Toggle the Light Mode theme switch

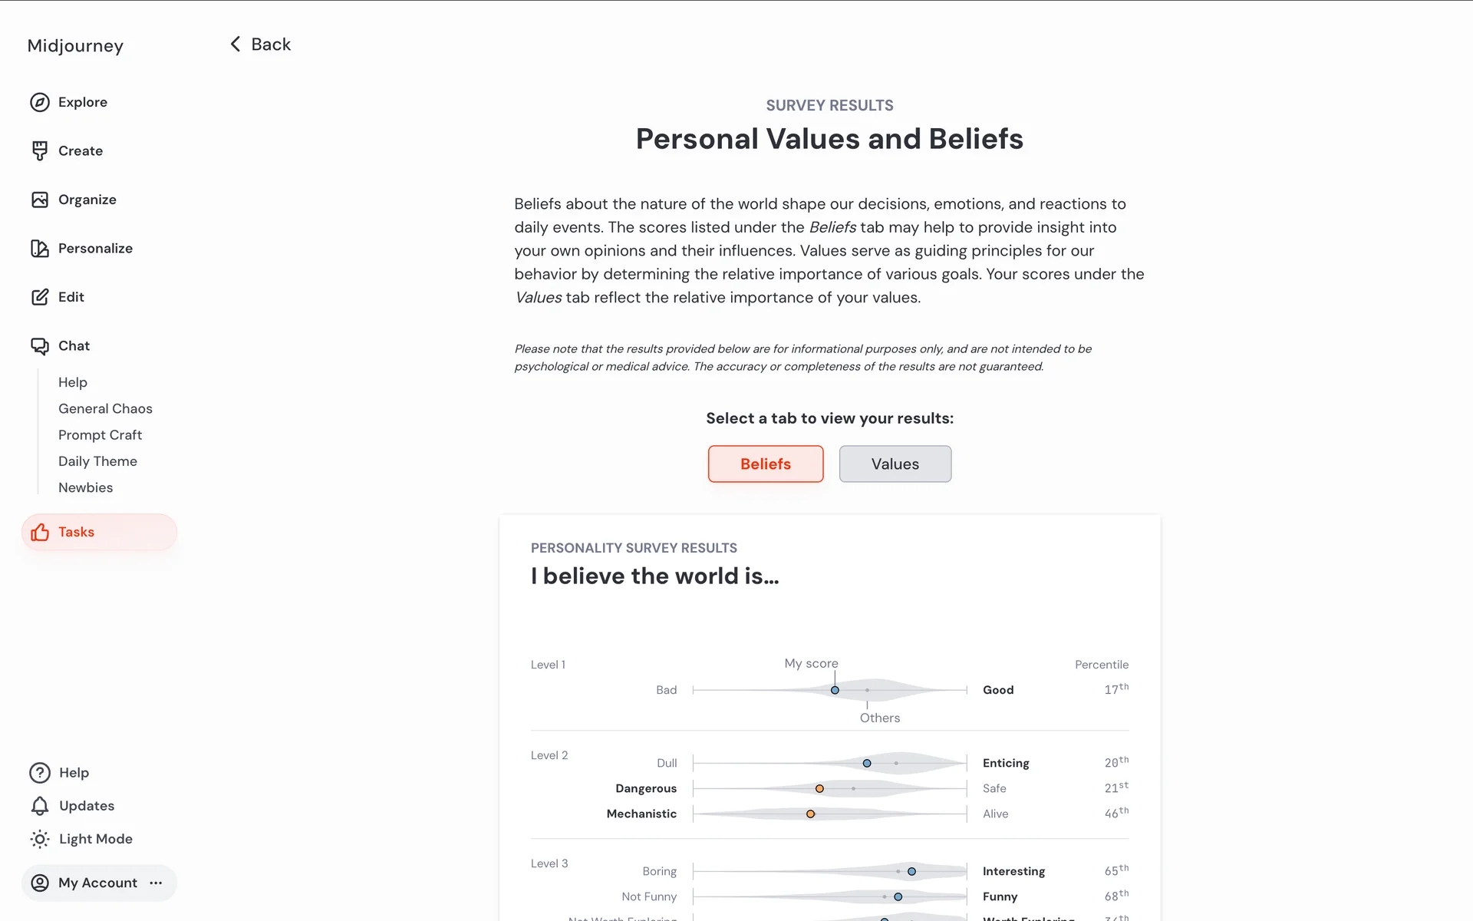click(x=40, y=839)
